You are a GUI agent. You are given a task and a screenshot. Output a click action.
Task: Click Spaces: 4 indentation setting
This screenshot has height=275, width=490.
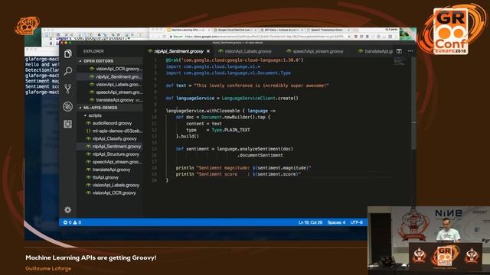point(336,222)
